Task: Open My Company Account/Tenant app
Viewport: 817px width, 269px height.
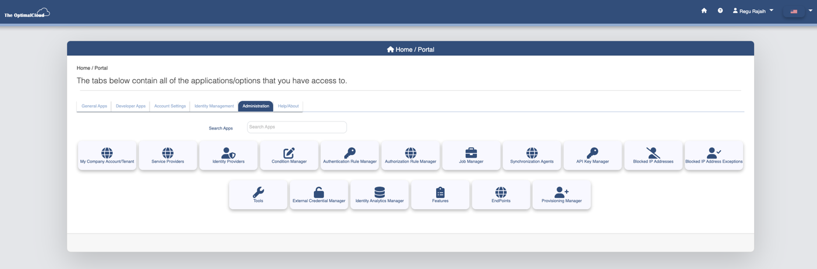Action: click(x=107, y=156)
